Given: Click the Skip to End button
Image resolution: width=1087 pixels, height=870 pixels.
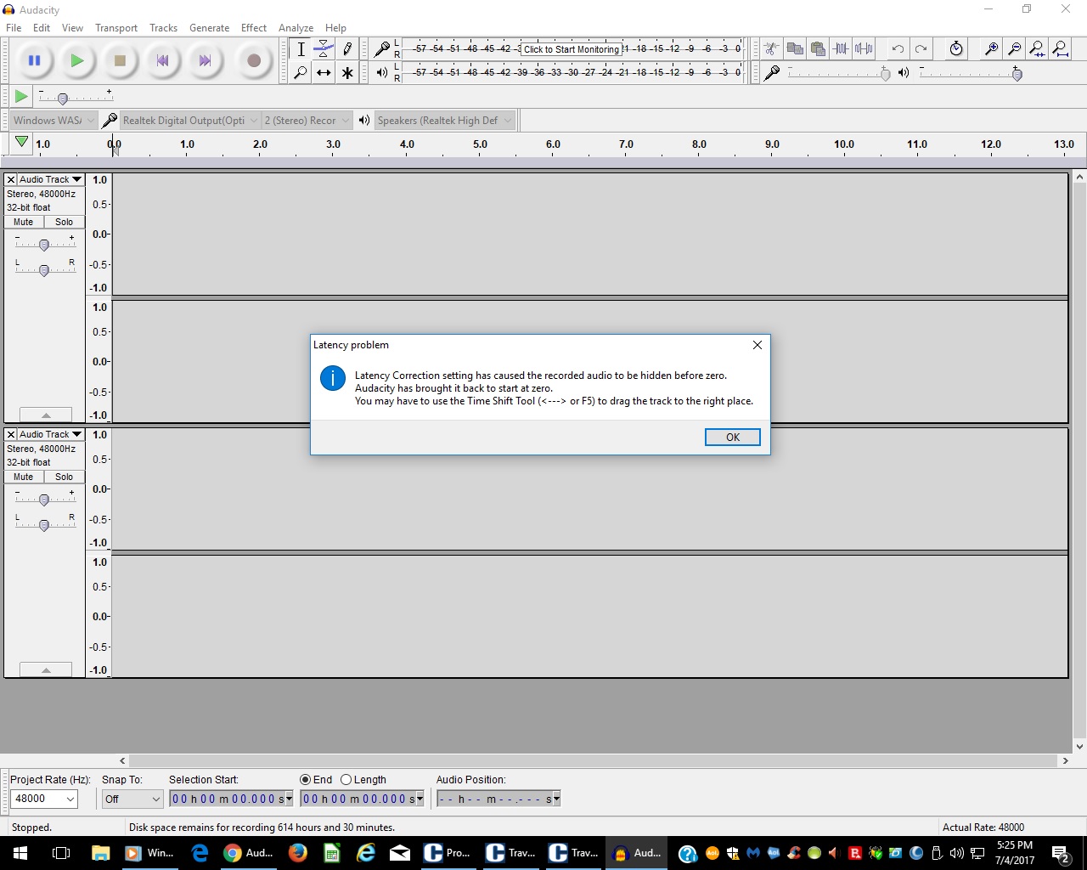Looking at the screenshot, I should (205, 60).
